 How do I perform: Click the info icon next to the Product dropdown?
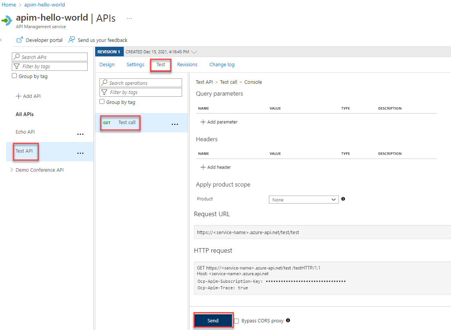[x=343, y=199]
